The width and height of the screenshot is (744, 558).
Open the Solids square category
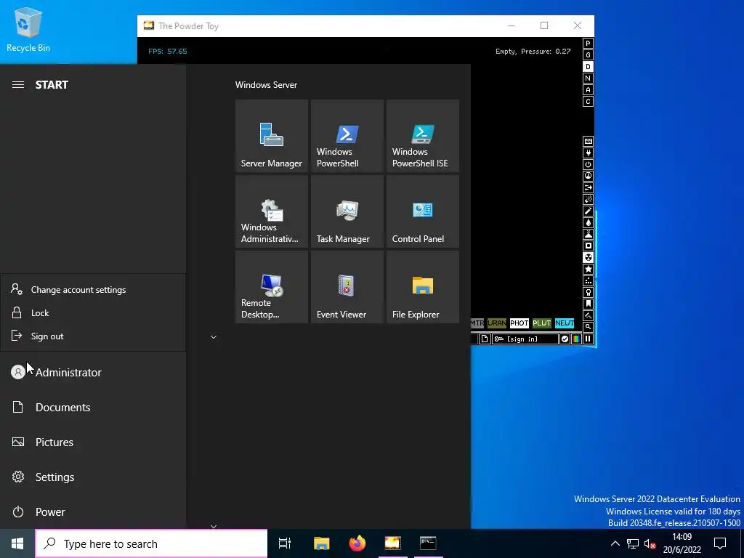588,246
